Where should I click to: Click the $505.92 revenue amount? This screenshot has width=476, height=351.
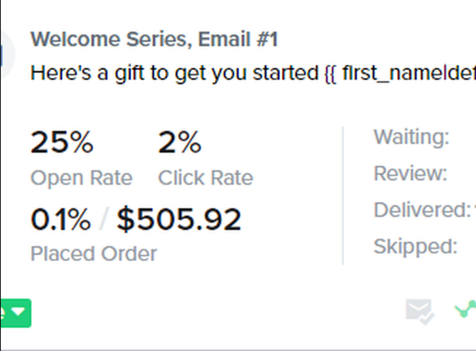pos(179,220)
